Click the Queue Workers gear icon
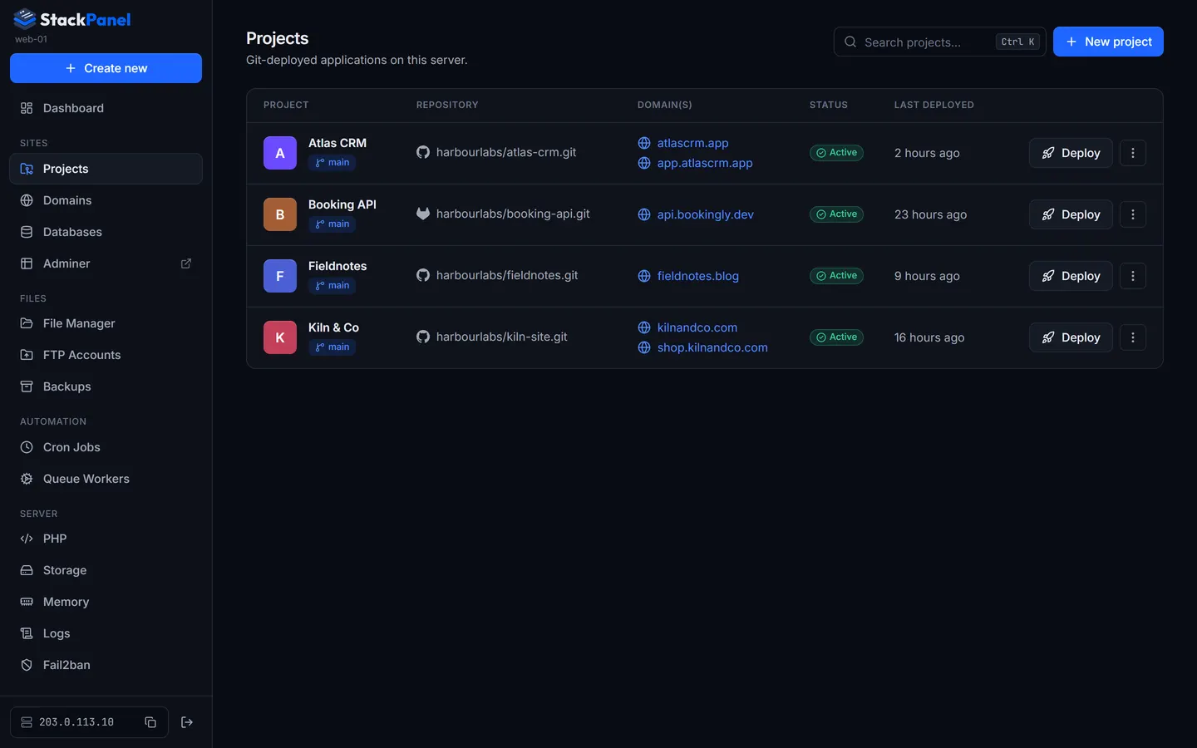 tap(27, 479)
